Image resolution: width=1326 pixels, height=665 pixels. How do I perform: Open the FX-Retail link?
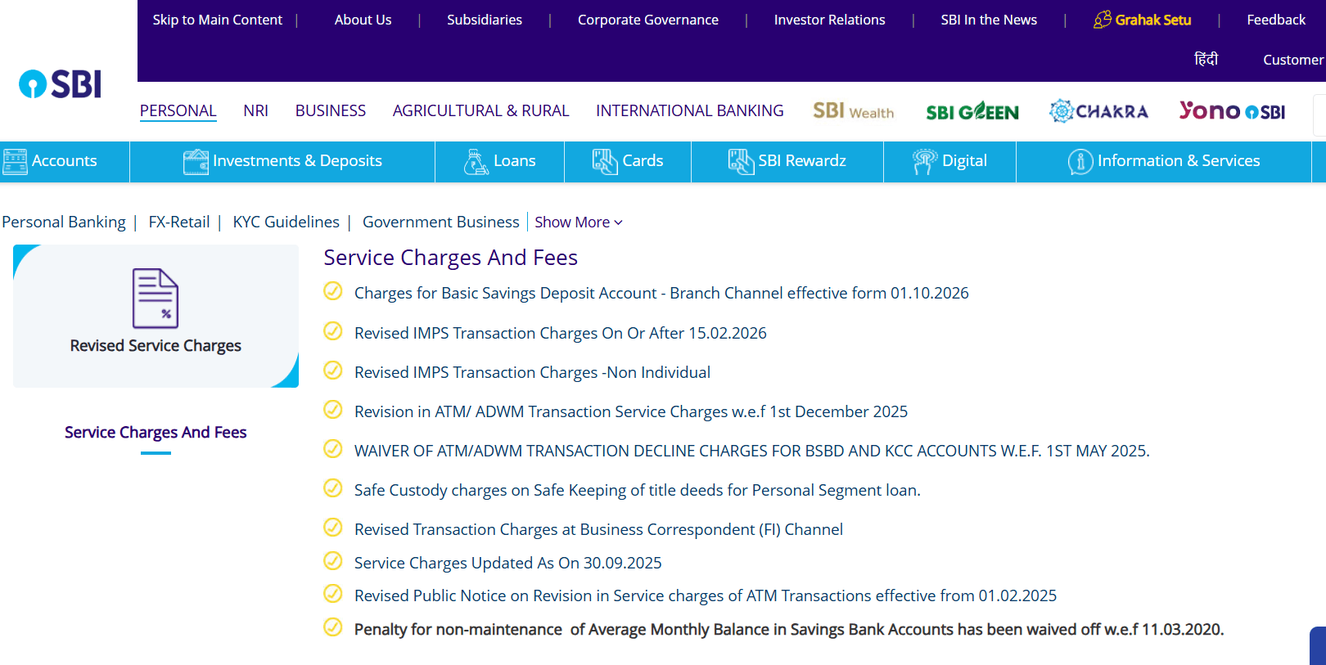click(179, 222)
